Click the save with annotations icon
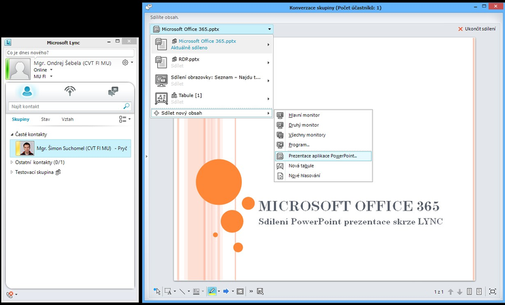This screenshot has width=505, height=305. click(x=260, y=291)
